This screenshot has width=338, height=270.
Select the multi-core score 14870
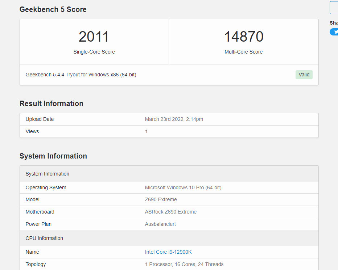coord(244,37)
